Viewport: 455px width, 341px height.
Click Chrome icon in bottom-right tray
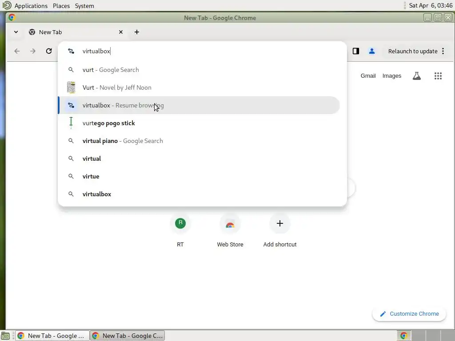(x=403, y=336)
